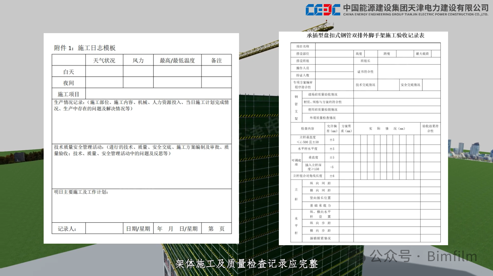Click the 进场前质量验收情况 blank cell
The image size is (493, 276).
click(x=397, y=94)
